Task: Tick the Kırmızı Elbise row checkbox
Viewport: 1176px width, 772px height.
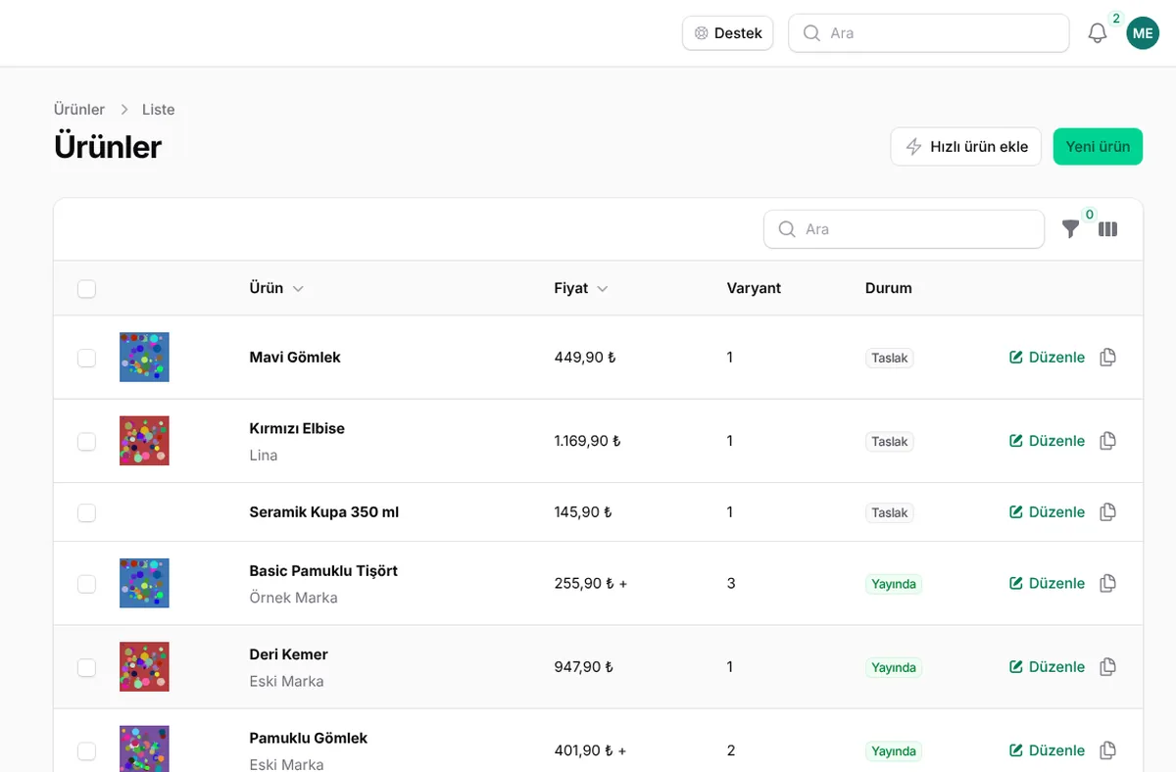Action: point(86,441)
